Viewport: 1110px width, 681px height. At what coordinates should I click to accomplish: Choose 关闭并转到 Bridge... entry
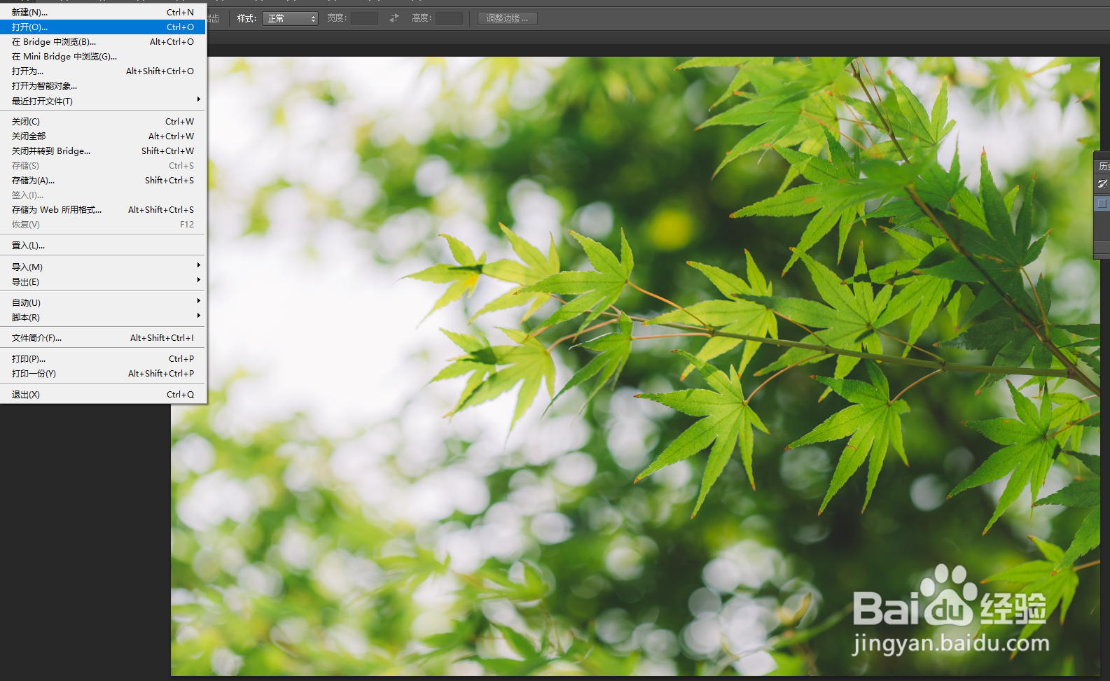103,150
